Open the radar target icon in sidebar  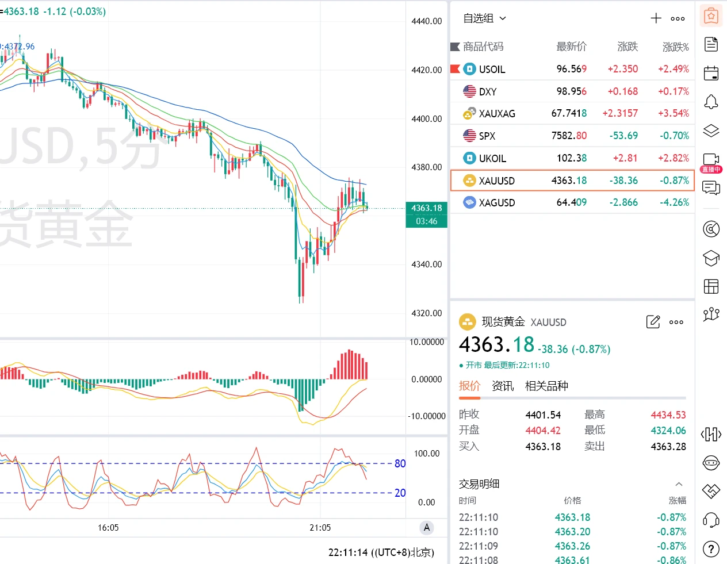(x=711, y=229)
